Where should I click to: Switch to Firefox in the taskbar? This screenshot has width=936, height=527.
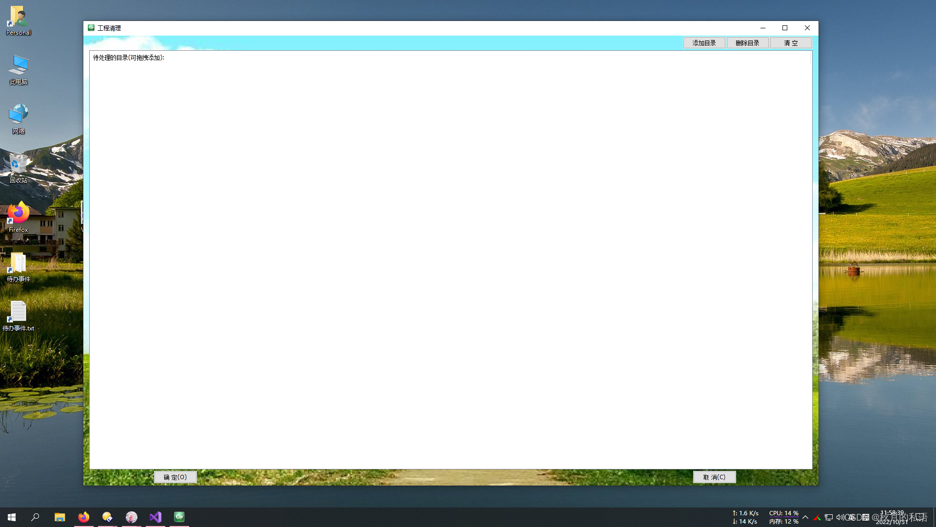coord(84,517)
